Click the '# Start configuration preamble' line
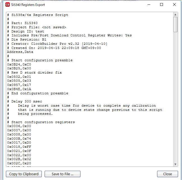 point(40,60)
